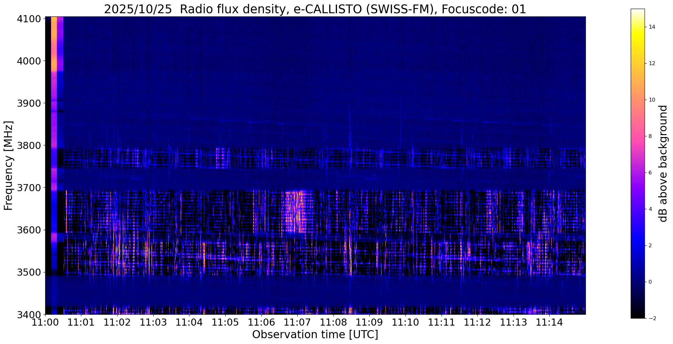This screenshot has width=673, height=344.
Task: Click the 11:06 time tick label
Action: 261,322
